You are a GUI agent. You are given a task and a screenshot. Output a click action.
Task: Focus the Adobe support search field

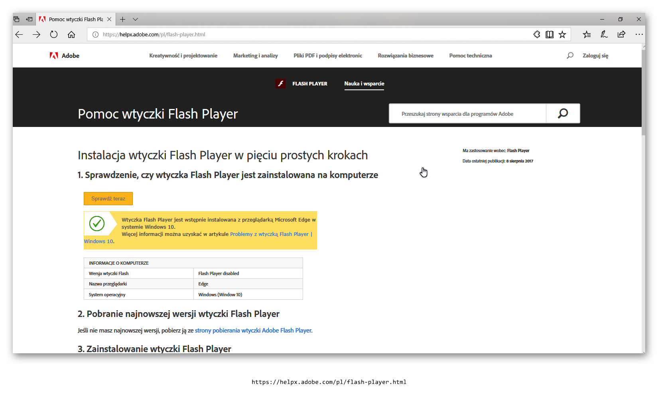point(467,114)
